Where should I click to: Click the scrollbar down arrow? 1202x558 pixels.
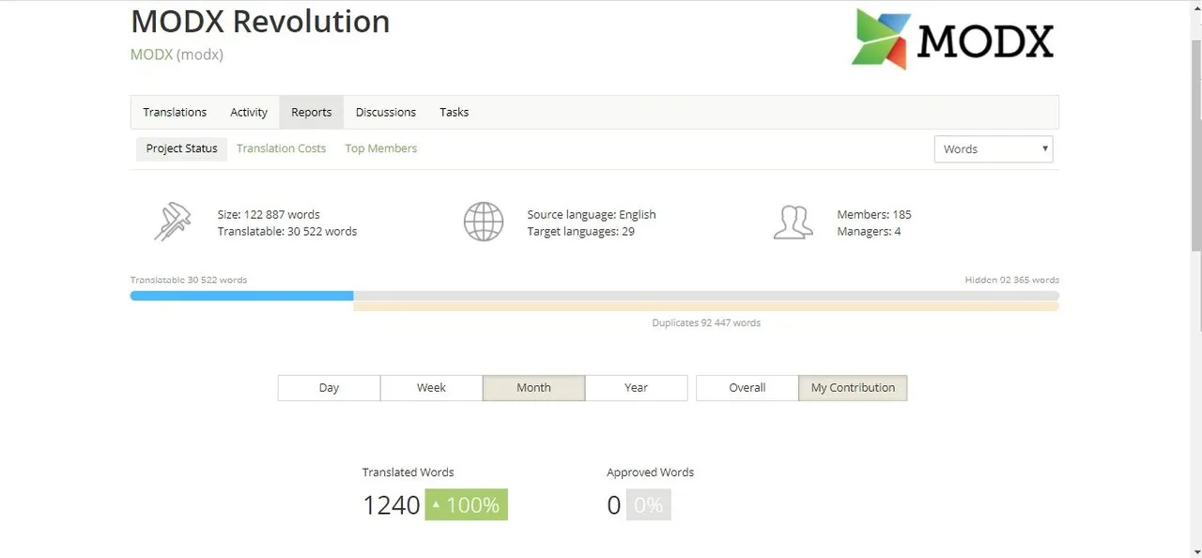coord(1195,551)
